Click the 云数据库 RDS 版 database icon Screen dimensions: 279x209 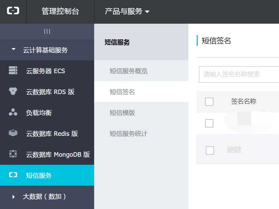click(x=13, y=92)
